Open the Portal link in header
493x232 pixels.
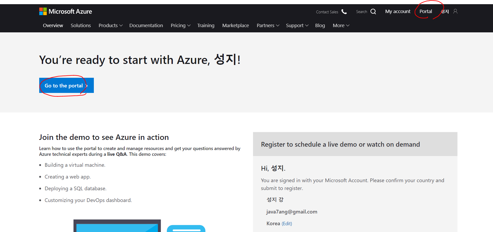click(x=426, y=11)
